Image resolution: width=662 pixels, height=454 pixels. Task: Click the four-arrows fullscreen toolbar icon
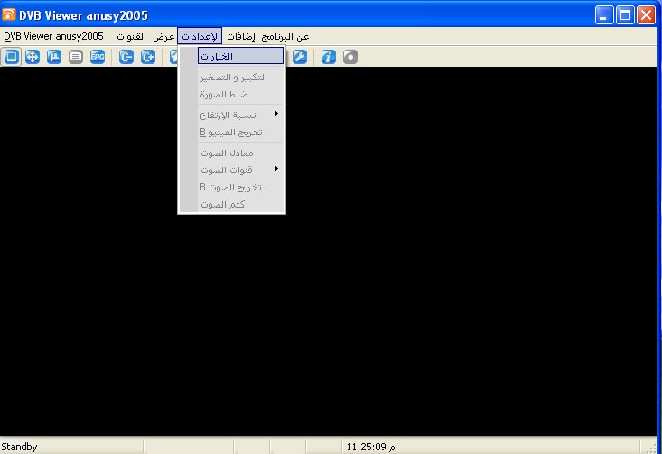click(33, 57)
